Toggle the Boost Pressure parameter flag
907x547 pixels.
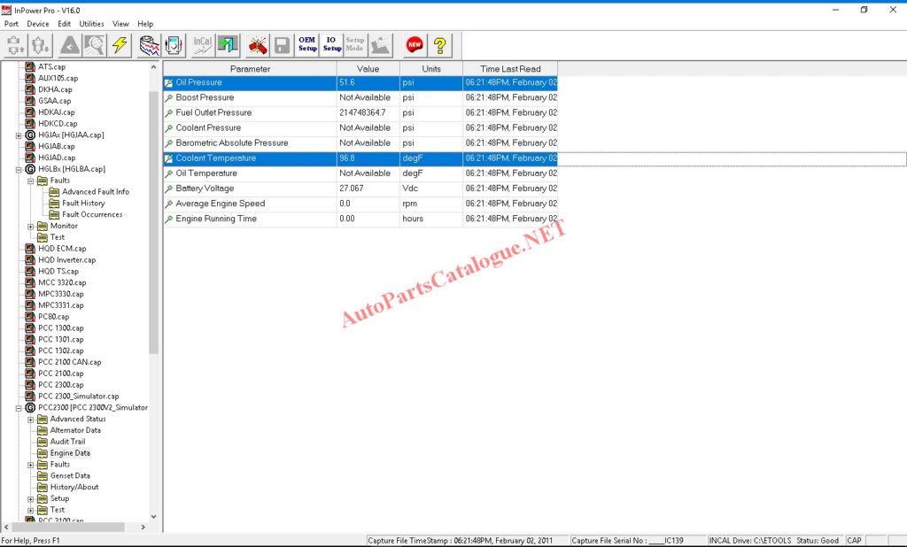coord(168,97)
